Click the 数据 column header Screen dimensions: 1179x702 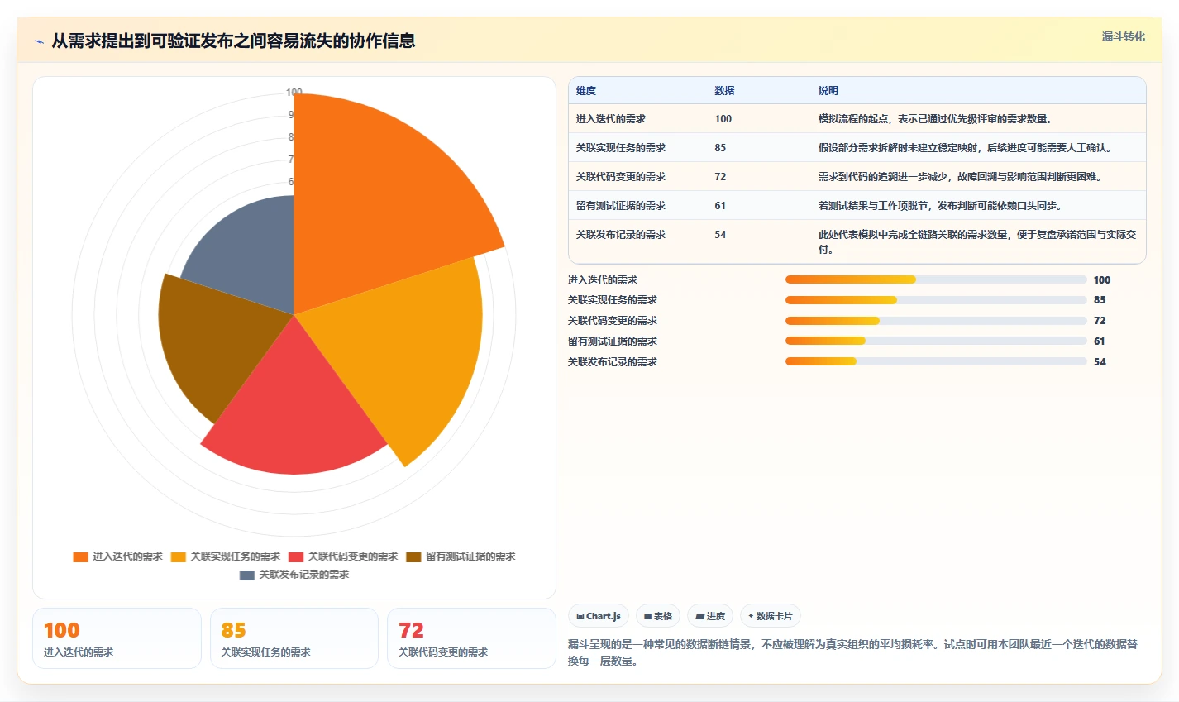point(725,91)
